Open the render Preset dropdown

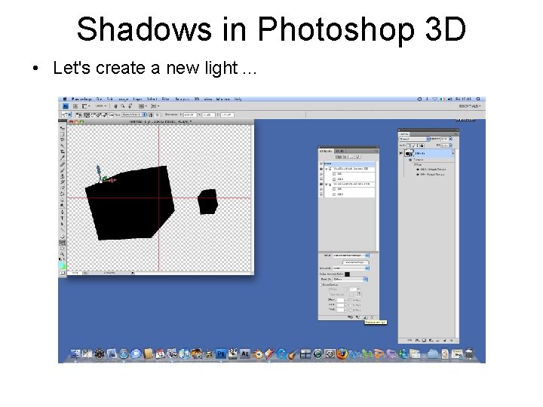[351, 256]
